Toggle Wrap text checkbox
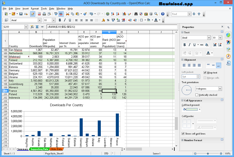Image resolution: width=234 pixels, height=157 pixels. click(x=205, y=73)
